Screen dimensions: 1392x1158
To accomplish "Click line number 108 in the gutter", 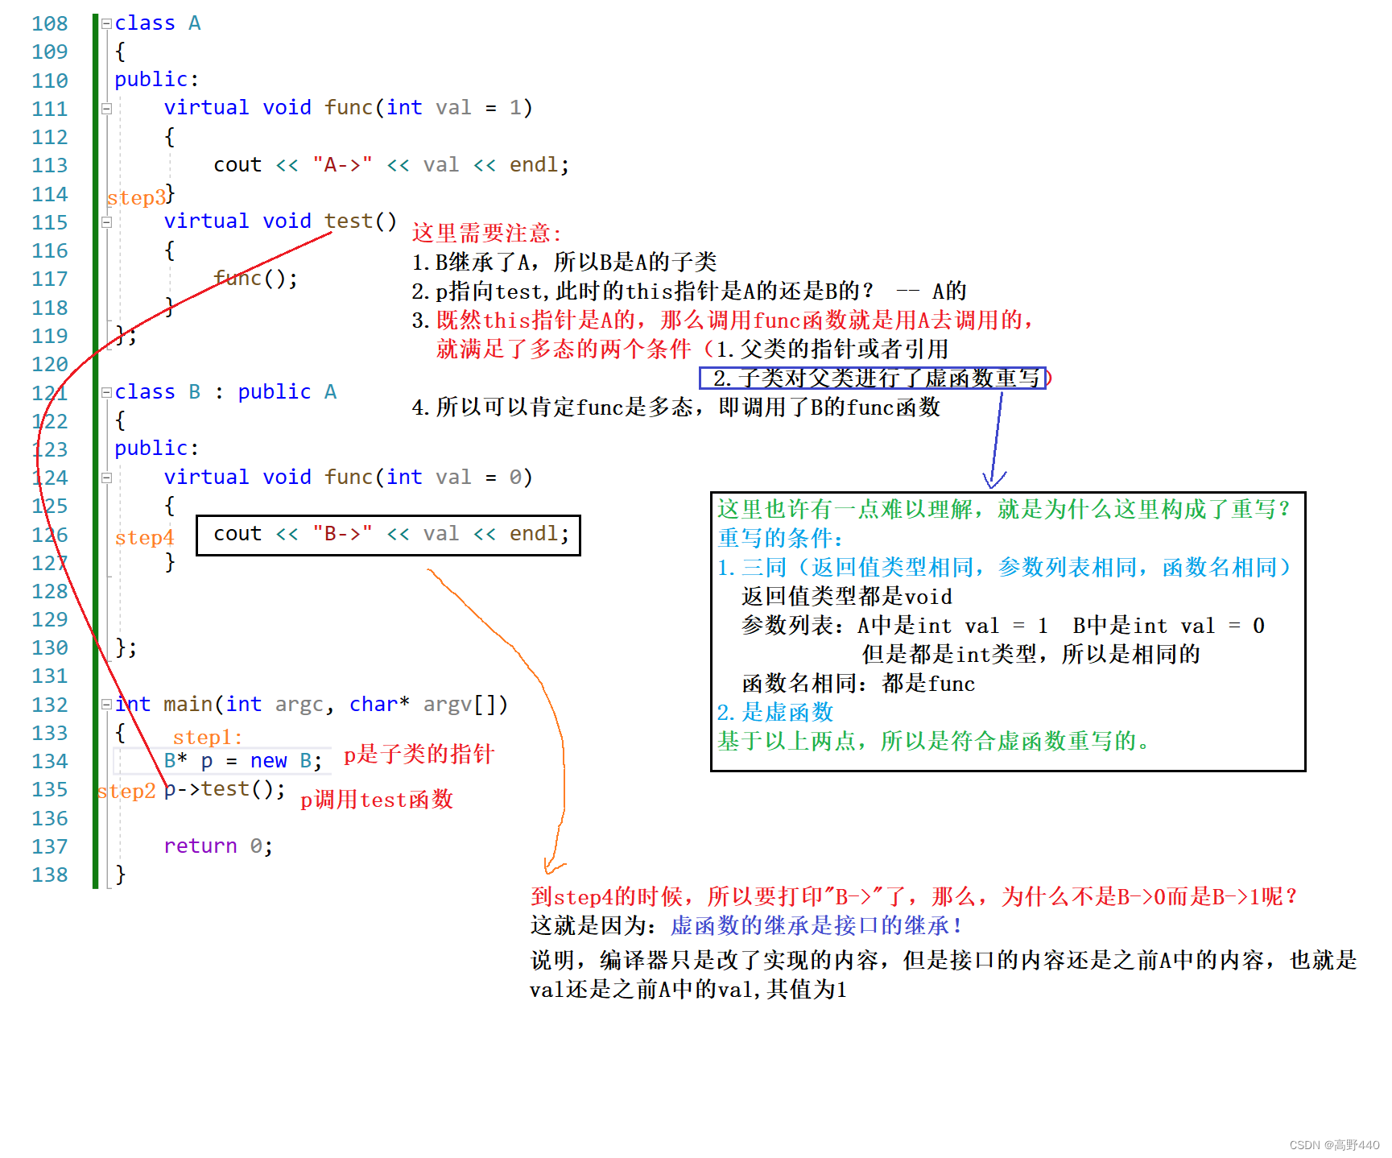I will (x=50, y=24).
